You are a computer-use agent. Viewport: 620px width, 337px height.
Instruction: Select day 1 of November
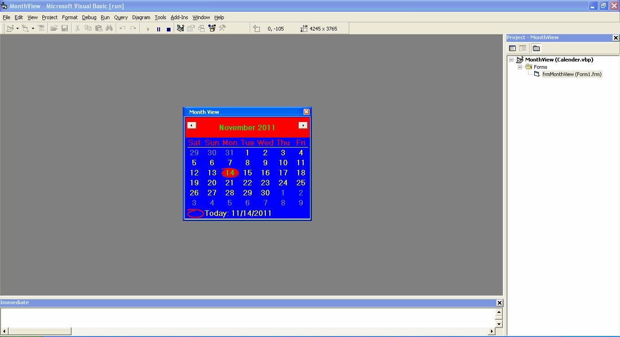247,153
